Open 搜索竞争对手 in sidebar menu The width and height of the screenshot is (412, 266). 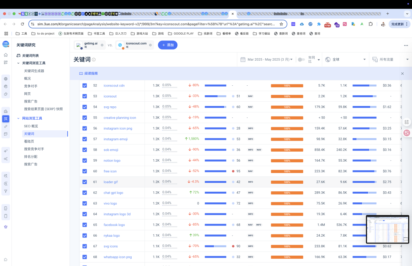pos(34,149)
